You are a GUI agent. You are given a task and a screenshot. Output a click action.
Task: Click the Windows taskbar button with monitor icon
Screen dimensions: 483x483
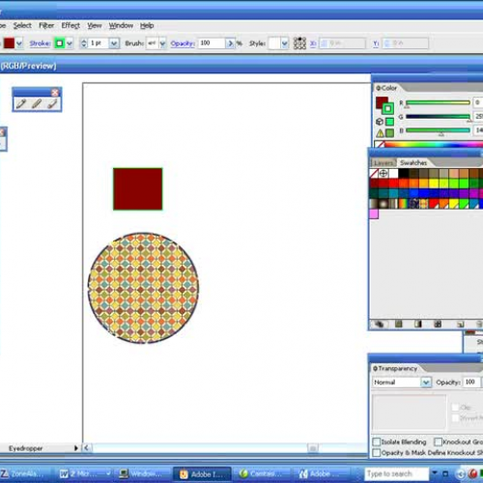point(142,473)
